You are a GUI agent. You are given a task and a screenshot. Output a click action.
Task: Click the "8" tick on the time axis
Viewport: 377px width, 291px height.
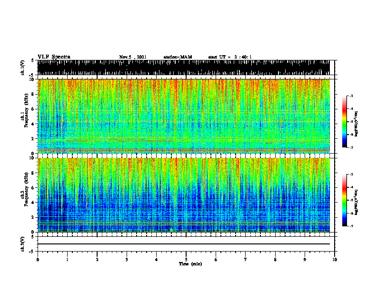pyautogui.click(x=275, y=260)
